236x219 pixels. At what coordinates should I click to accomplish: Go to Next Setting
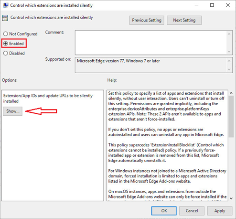click(184, 20)
